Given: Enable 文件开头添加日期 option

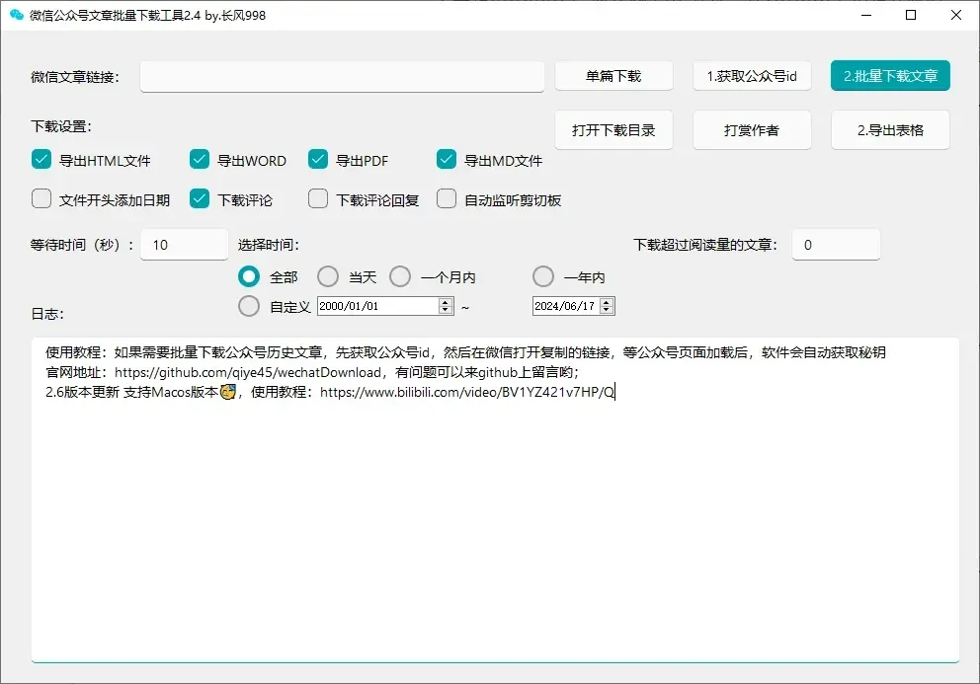Looking at the screenshot, I should [41, 198].
